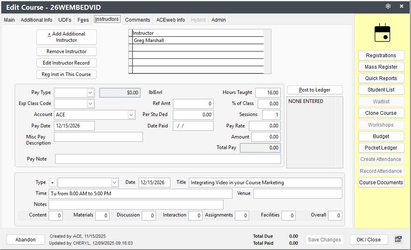Screen dimensions: 411x250
Task: Select the Fees tab
Action: point(83,20)
